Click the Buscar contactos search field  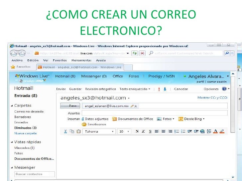[35, 174]
